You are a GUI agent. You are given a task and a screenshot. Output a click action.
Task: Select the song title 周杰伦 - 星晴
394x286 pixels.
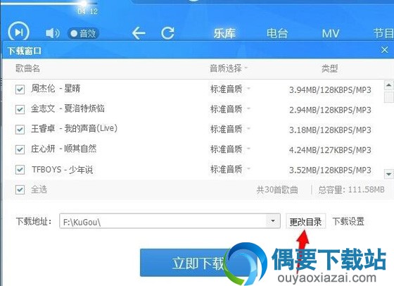pos(56,89)
